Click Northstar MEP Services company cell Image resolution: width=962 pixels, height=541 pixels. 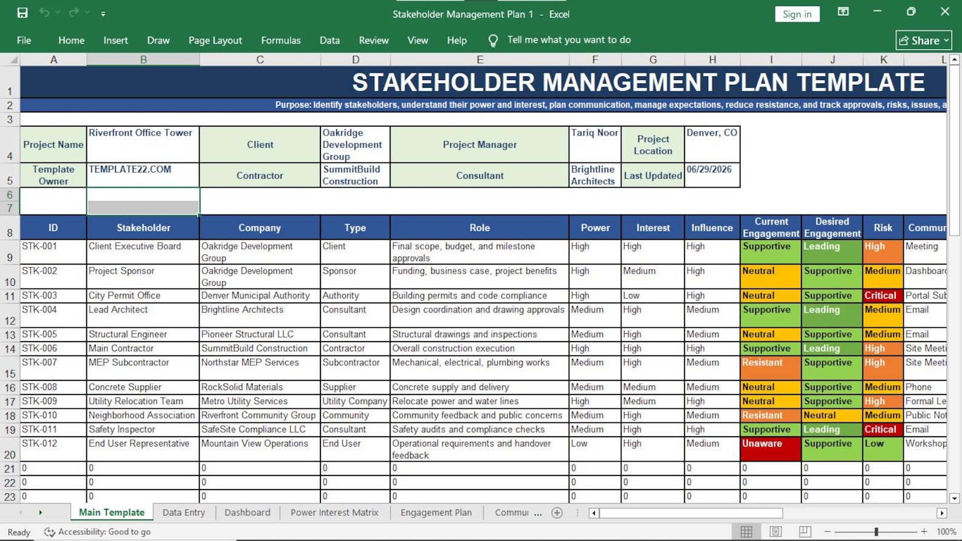(x=260, y=368)
